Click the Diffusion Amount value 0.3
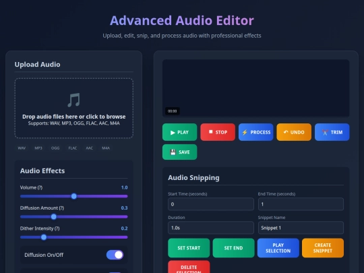Viewport: 364px width, 273px height. (124, 208)
